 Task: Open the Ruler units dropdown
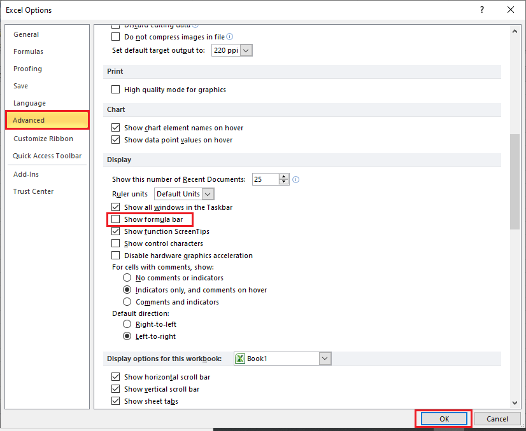coord(208,193)
